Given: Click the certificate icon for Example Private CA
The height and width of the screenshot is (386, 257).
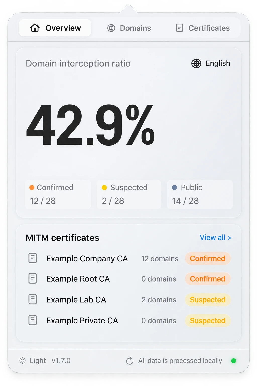Looking at the screenshot, I should 33,320.
